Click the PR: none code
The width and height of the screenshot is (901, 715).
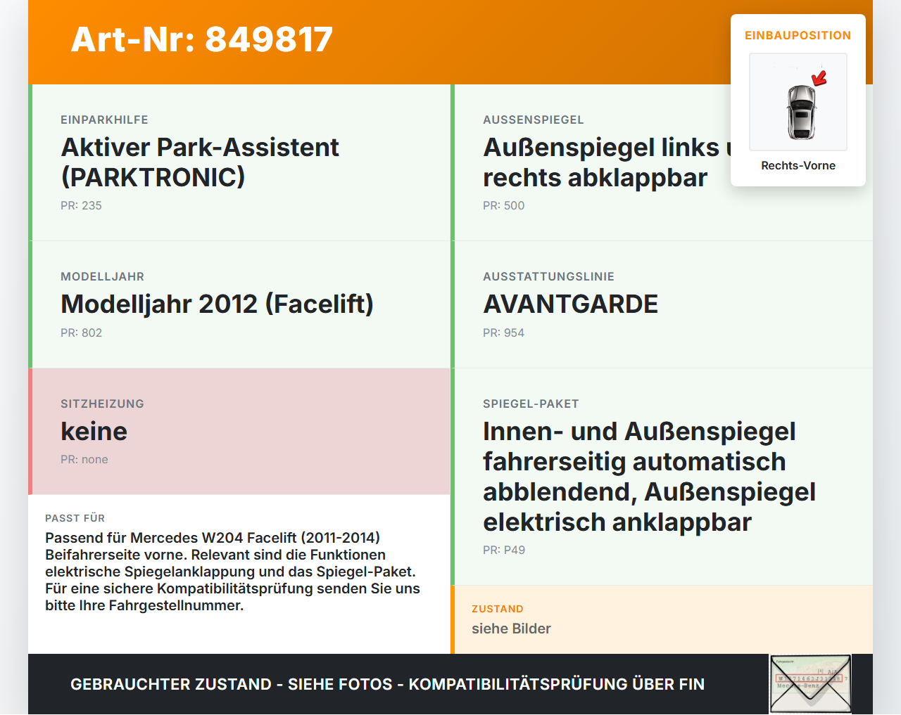tap(84, 460)
